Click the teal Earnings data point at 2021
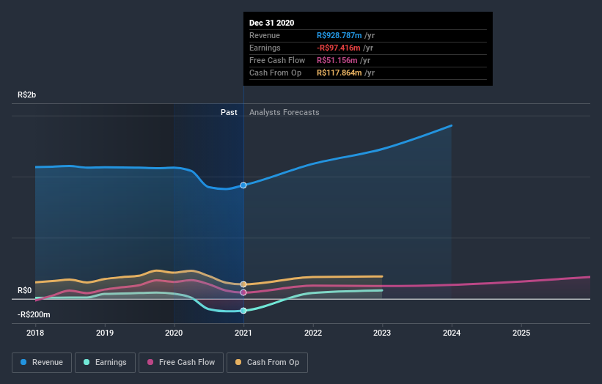This screenshot has height=384, width=602. pos(243,311)
